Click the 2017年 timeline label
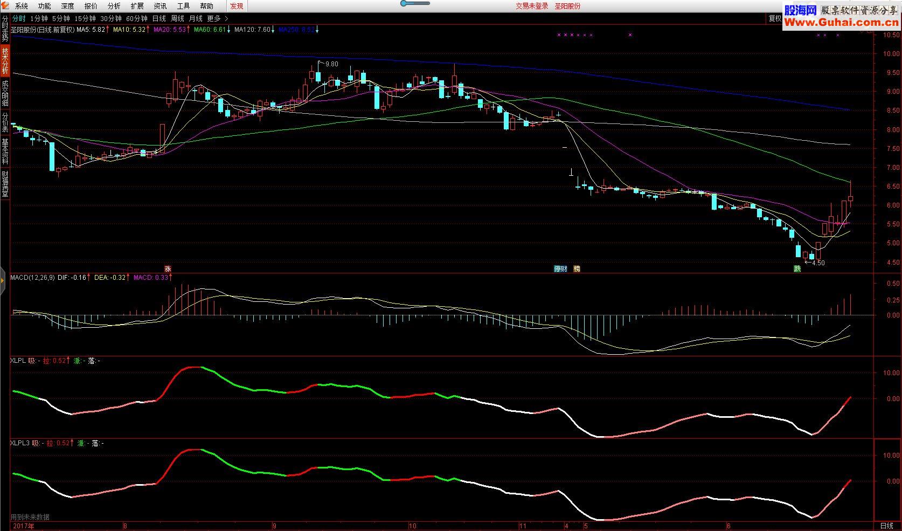The height and width of the screenshot is (531, 902). (23, 526)
